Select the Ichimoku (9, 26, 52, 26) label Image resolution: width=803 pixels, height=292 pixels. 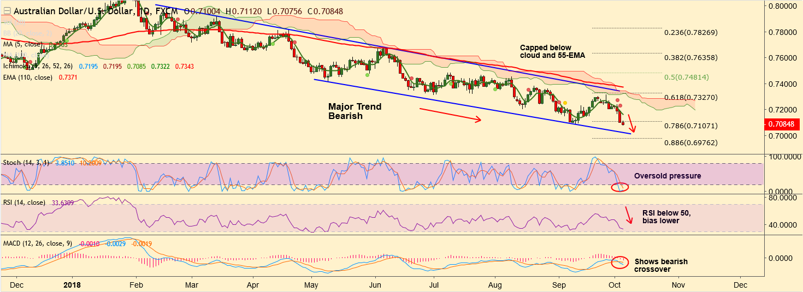click(38, 66)
